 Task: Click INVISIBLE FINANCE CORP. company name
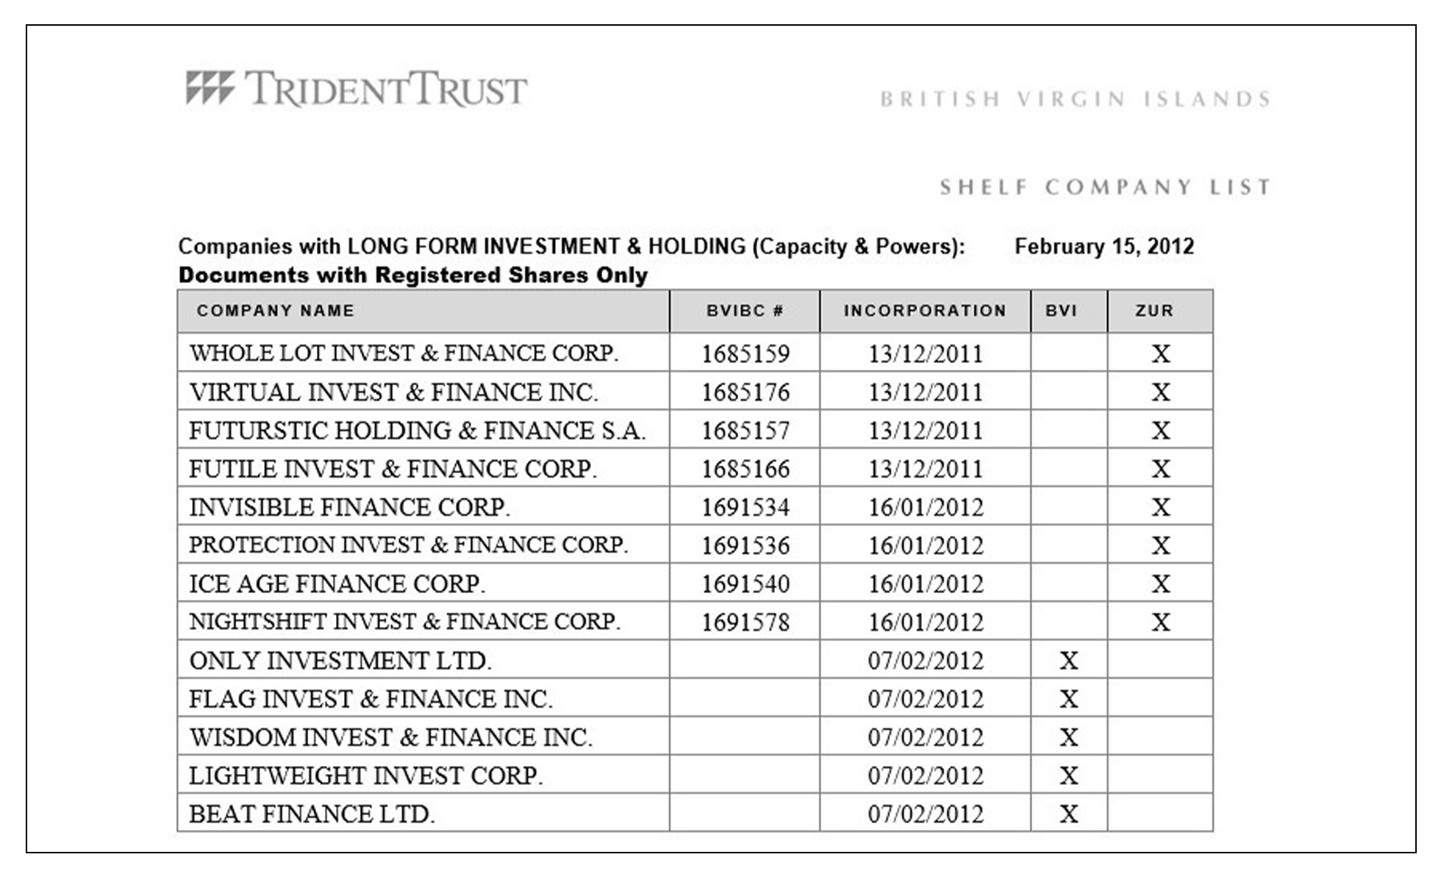(349, 507)
